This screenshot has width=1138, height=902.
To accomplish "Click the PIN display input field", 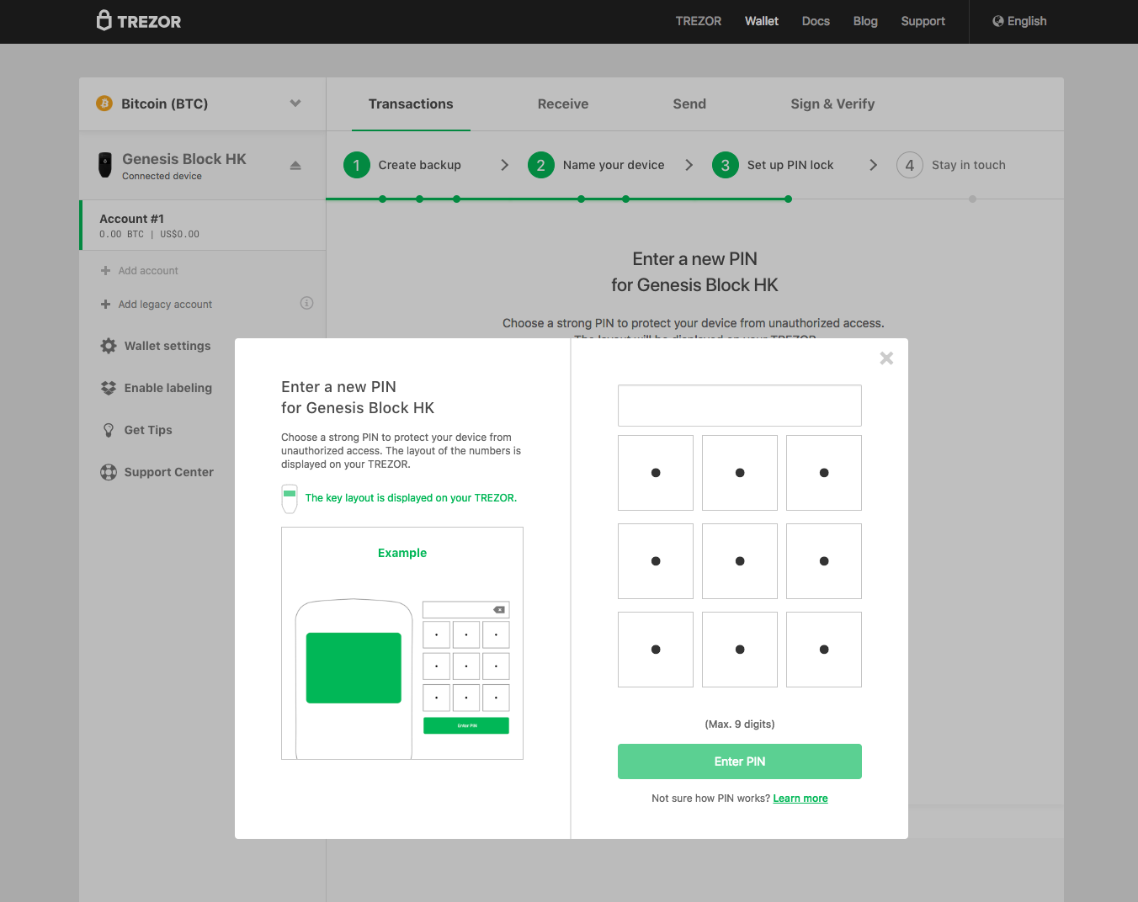I will point(740,406).
